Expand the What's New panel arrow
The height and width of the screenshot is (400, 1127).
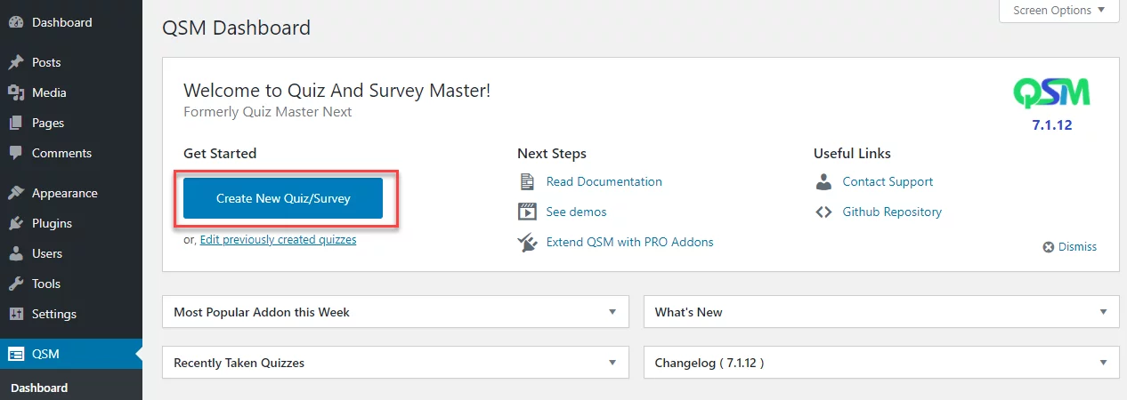click(x=1104, y=312)
